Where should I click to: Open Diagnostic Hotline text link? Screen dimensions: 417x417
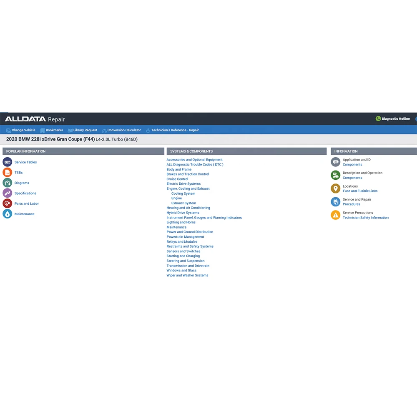[x=395, y=118]
